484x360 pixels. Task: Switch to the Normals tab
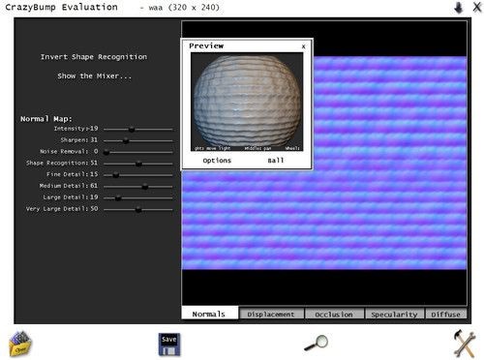pos(210,314)
